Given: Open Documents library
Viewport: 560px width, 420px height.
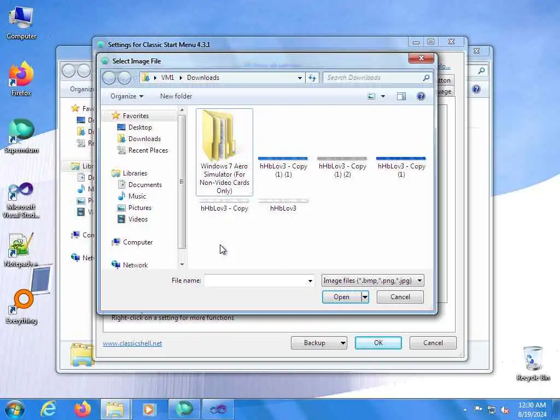Looking at the screenshot, I should click(x=144, y=185).
